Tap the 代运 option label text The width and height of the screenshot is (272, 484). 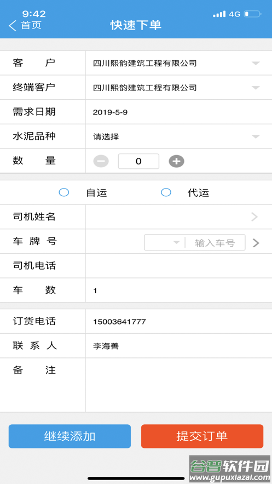(198, 193)
